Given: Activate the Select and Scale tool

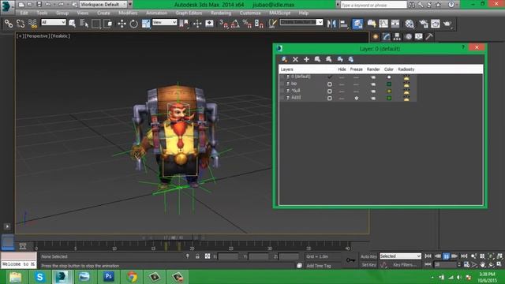Looking at the screenshot, I should tap(146, 24).
